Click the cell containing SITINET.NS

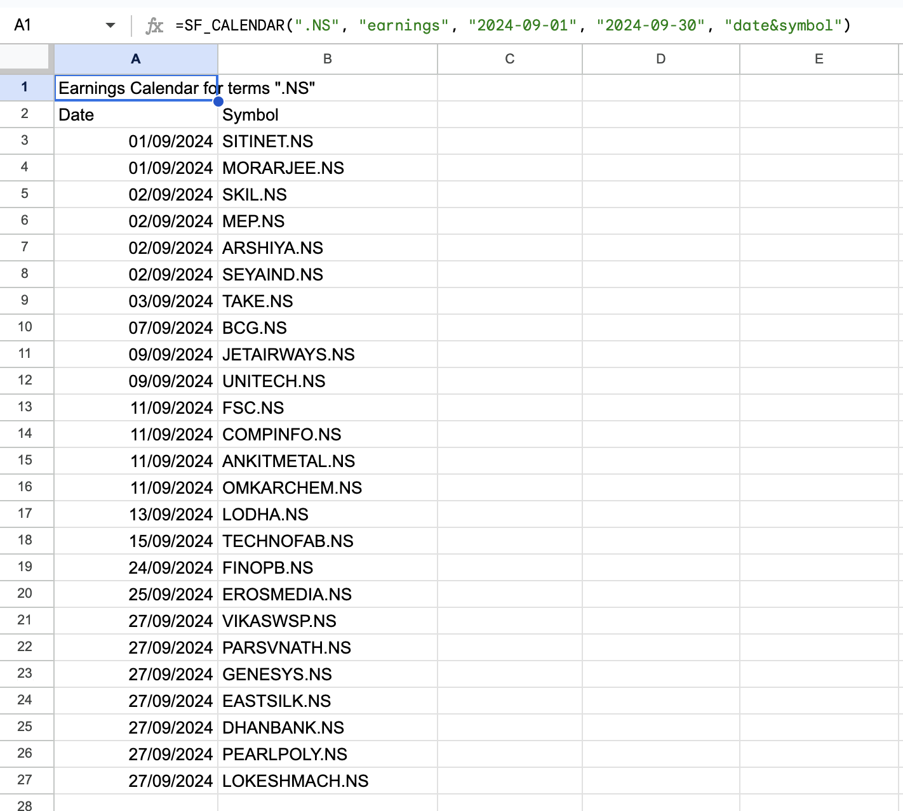point(327,141)
